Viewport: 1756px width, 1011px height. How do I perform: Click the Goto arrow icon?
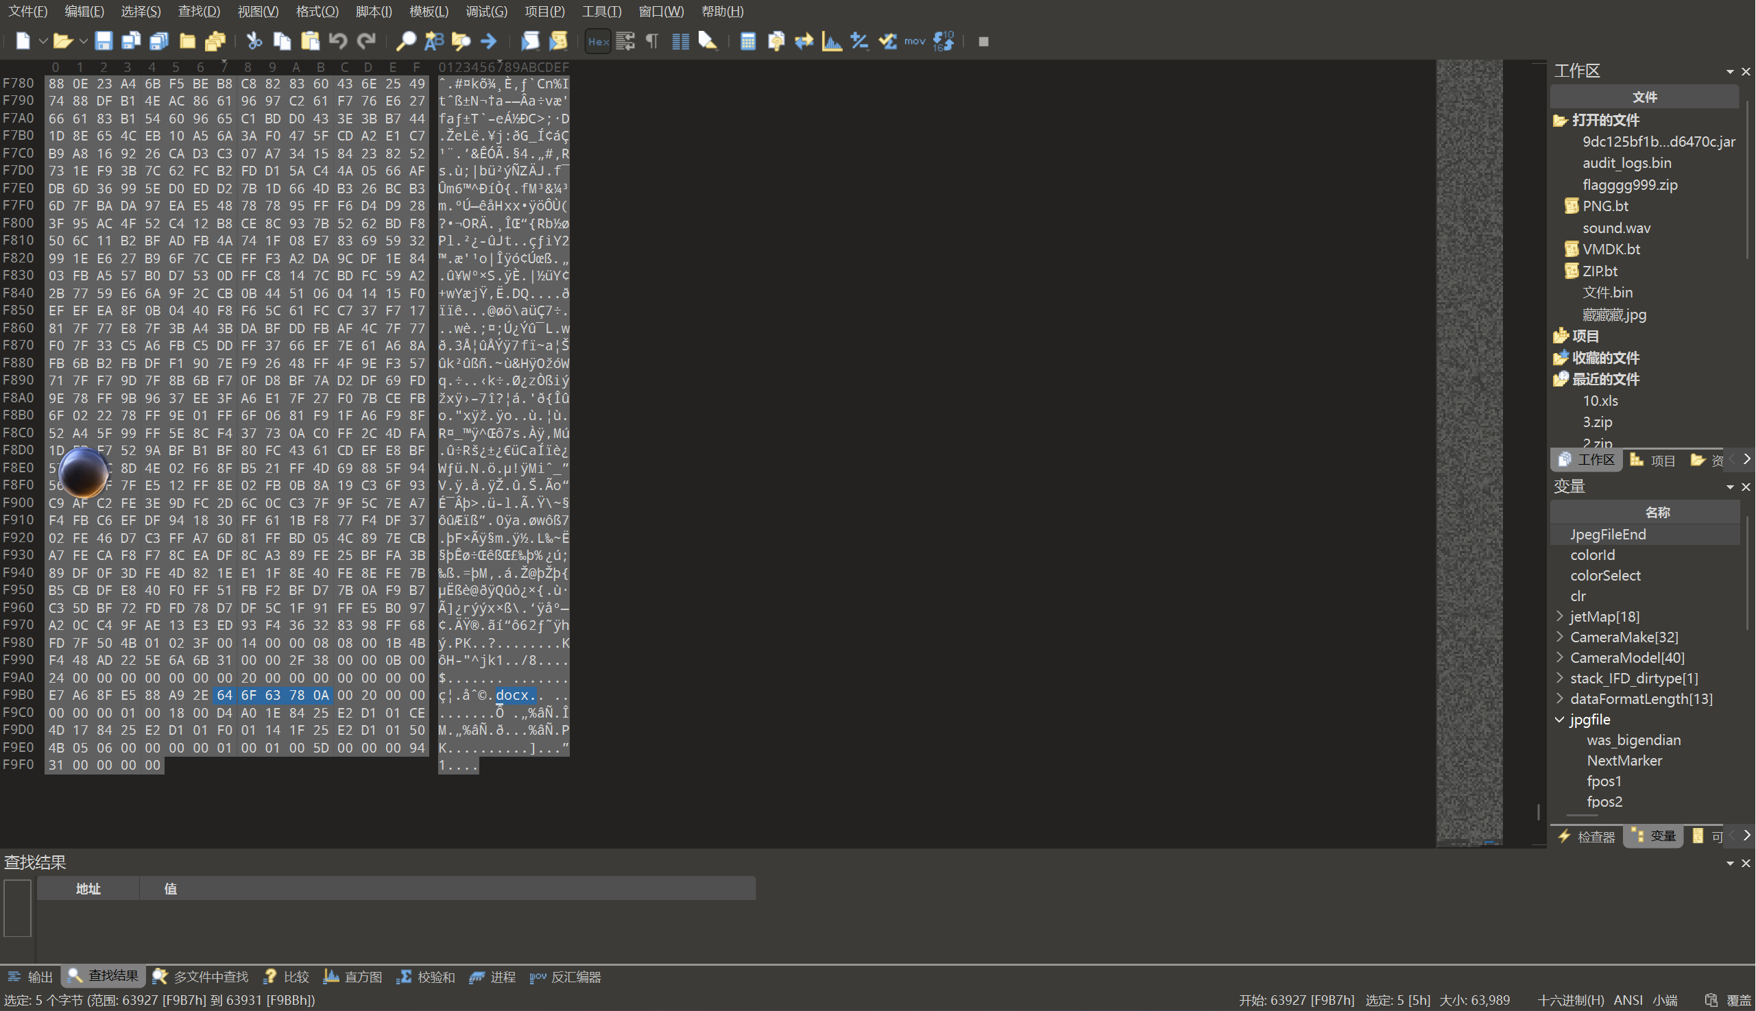[489, 41]
